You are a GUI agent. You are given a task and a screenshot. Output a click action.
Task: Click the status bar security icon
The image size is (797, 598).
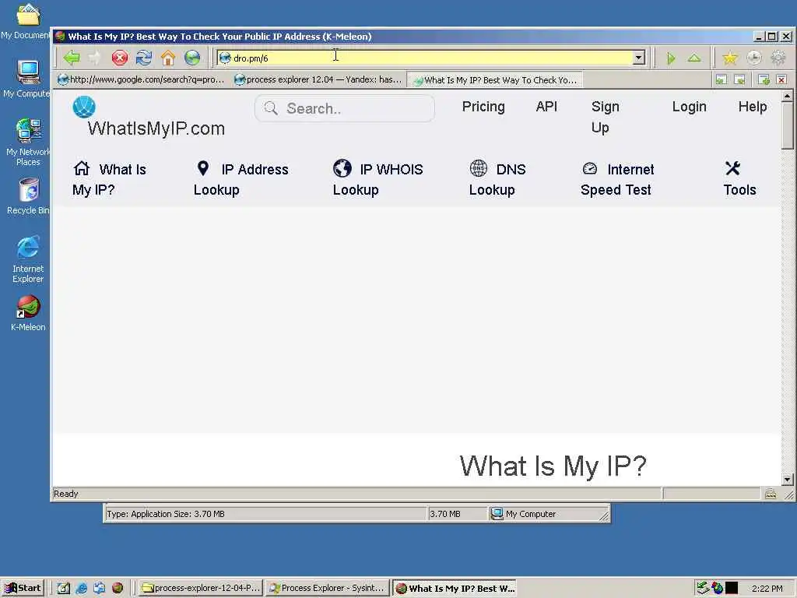point(771,493)
